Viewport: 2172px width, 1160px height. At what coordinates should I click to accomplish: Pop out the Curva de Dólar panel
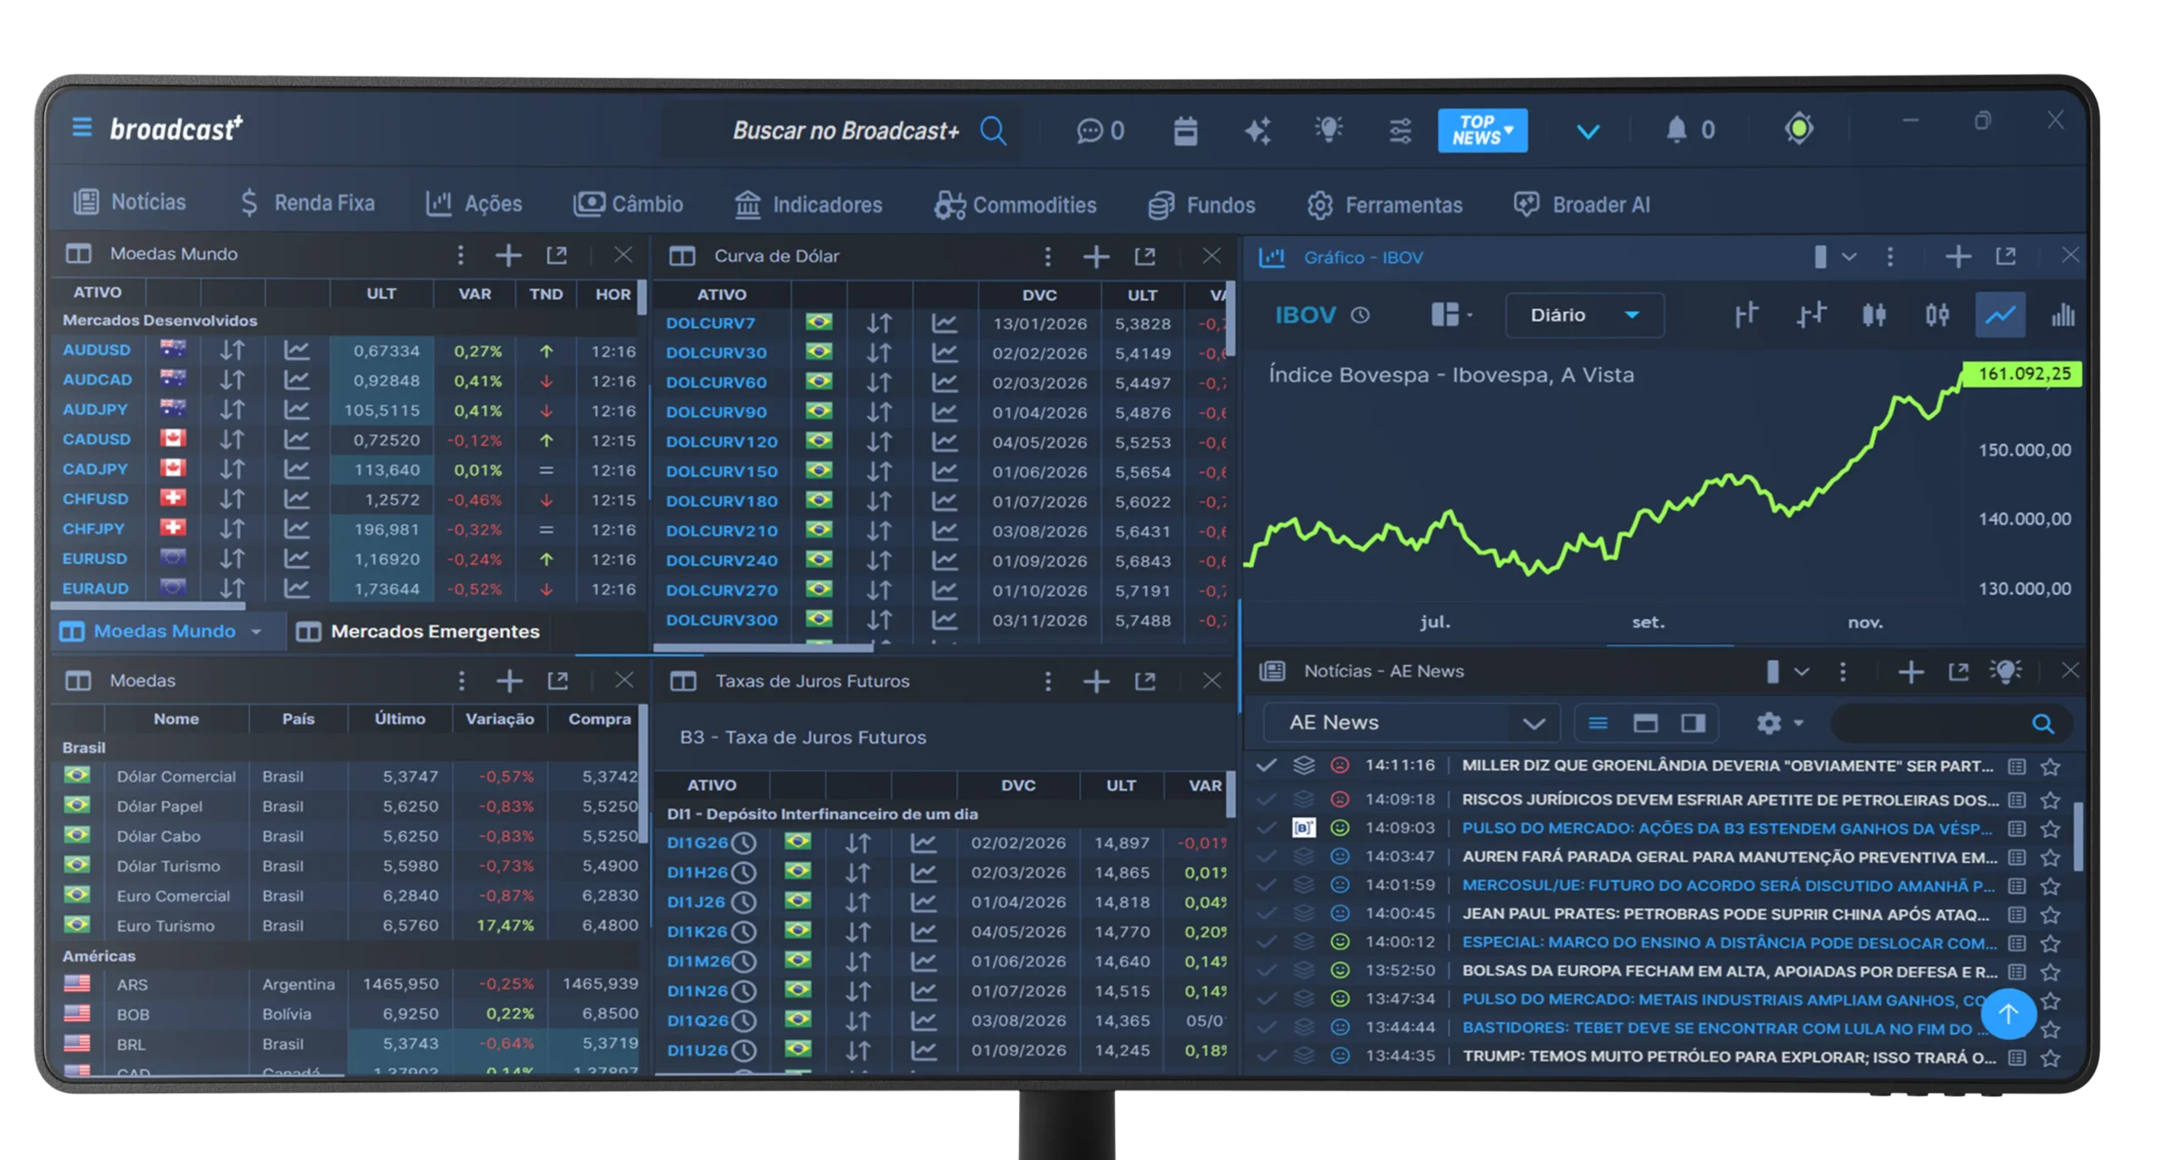pyautogui.click(x=1145, y=256)
